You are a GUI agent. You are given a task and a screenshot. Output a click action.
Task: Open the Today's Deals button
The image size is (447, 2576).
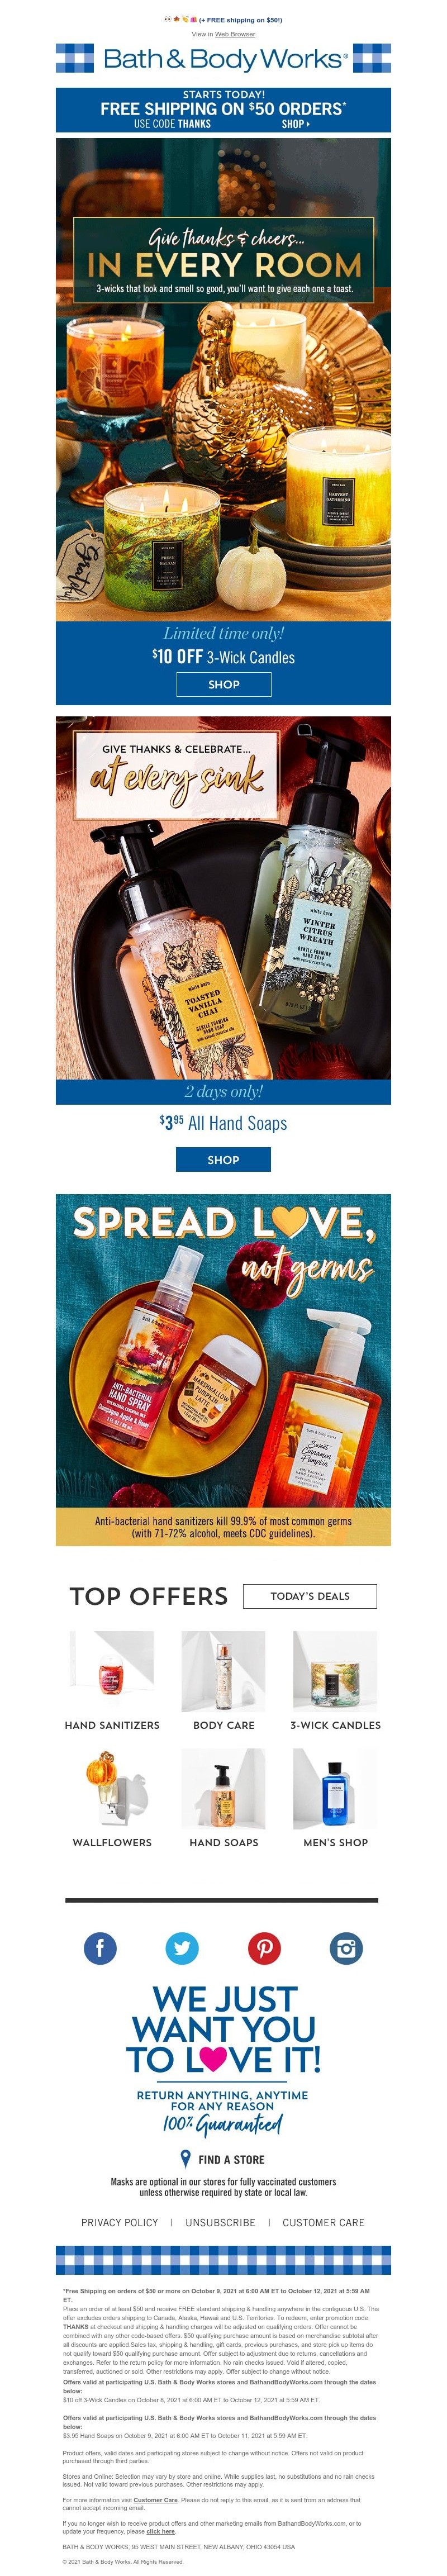[x=310, y=1596]
